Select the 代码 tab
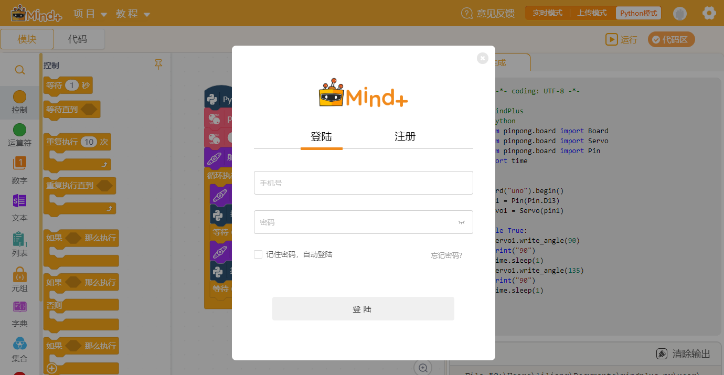The height and width of the screenshot is (375, 724). [x=78, y=39]
